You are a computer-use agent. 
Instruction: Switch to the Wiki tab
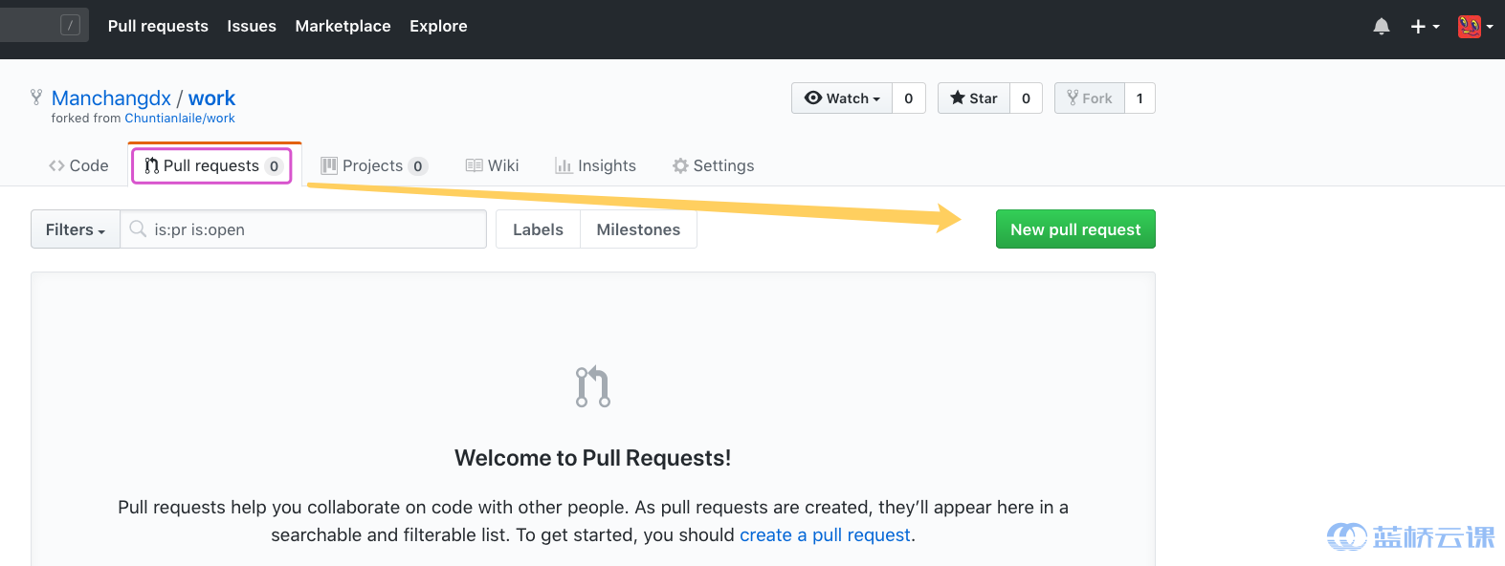point(492,165)
